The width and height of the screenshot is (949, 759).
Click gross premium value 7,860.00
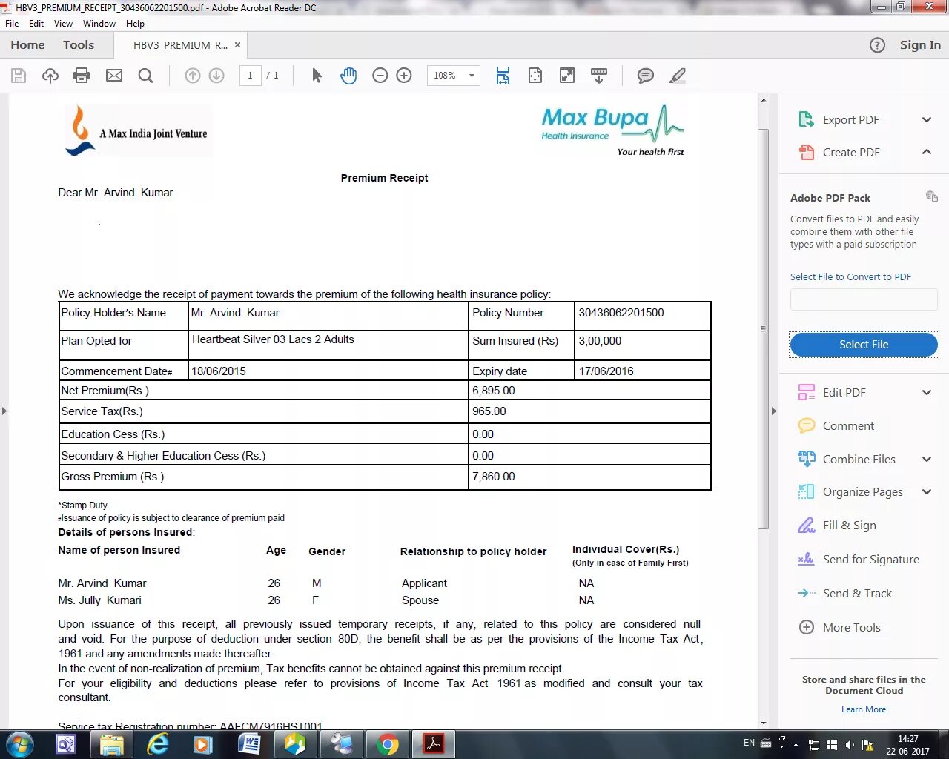point(494,477)
